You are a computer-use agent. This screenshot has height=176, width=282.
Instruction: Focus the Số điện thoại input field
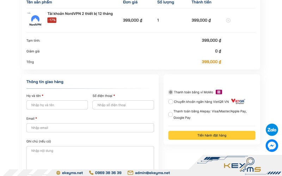[123, 105]
